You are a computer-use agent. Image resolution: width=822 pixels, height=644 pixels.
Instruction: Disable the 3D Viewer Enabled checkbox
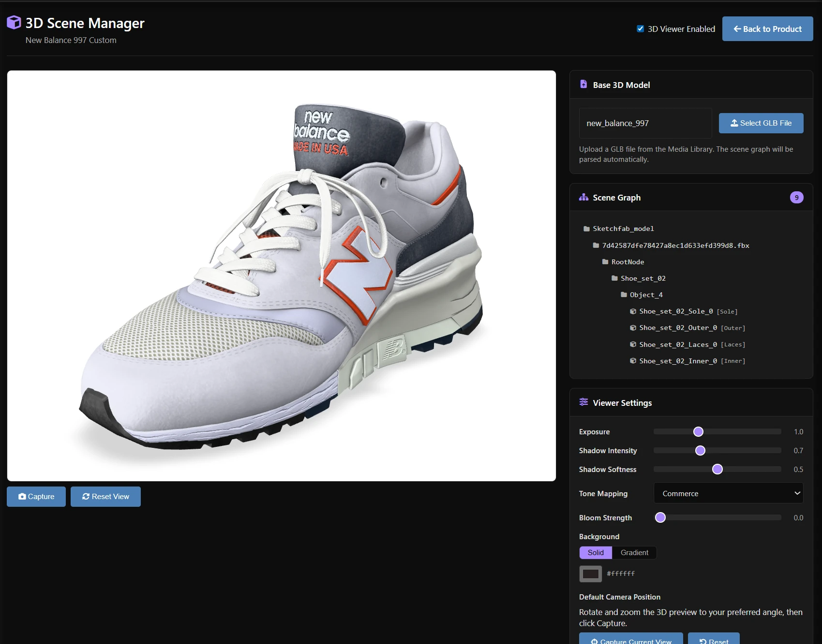640,29
